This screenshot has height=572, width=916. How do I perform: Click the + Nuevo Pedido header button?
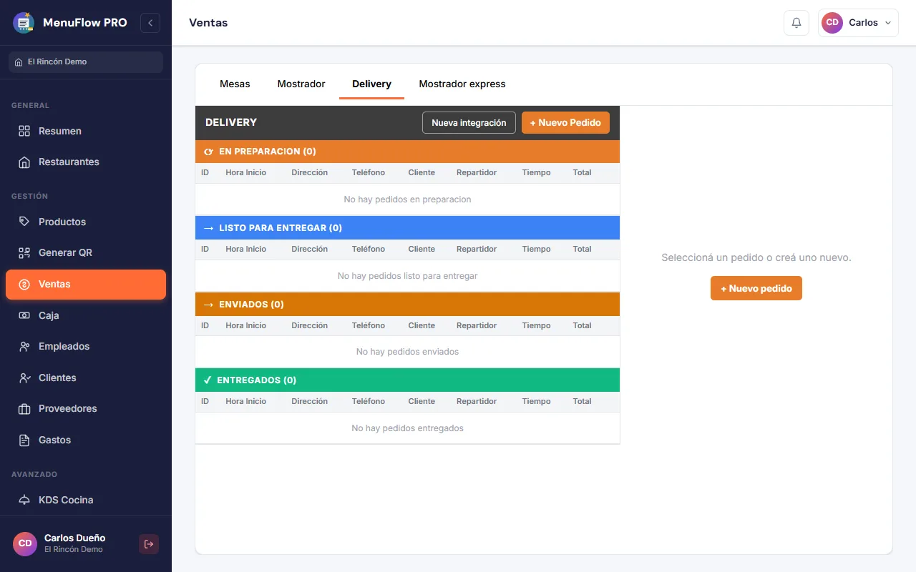click(565, 122)
